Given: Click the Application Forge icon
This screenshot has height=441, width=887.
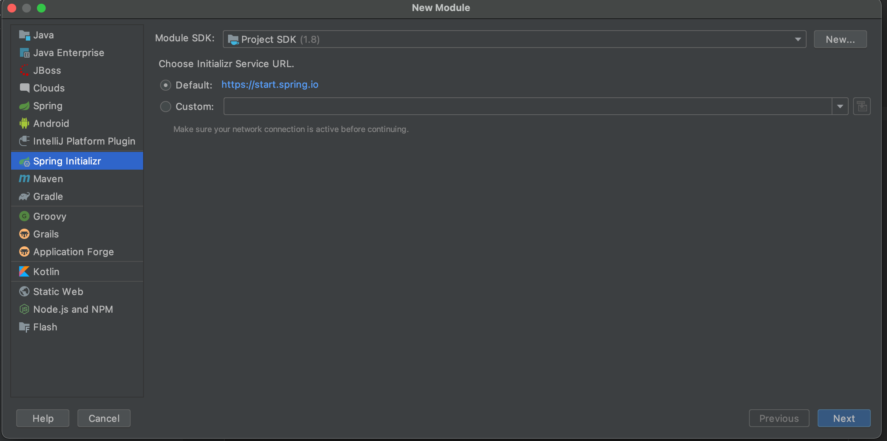Looking at the screenshot, I should click(24, 252).
